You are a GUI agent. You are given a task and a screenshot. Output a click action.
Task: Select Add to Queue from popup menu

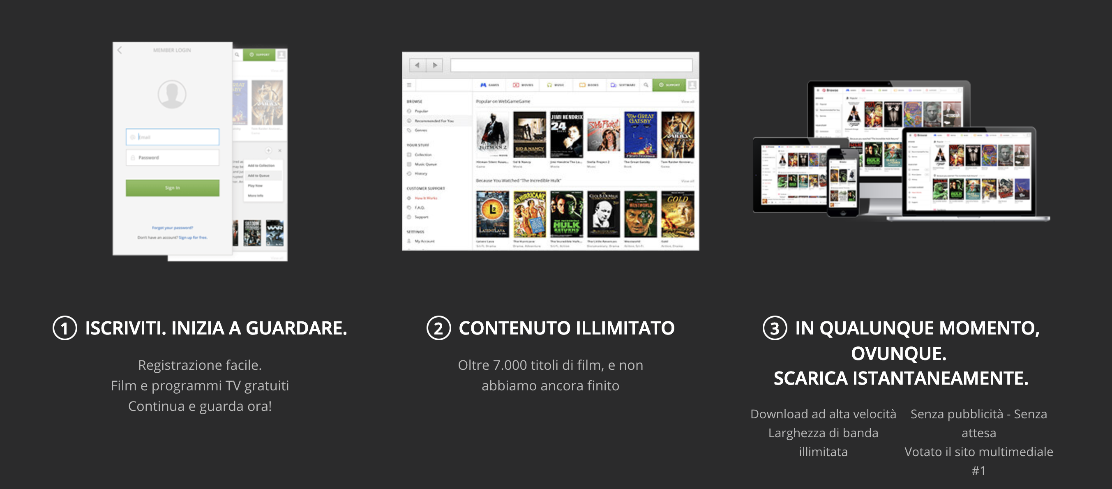tap(258, 175)
